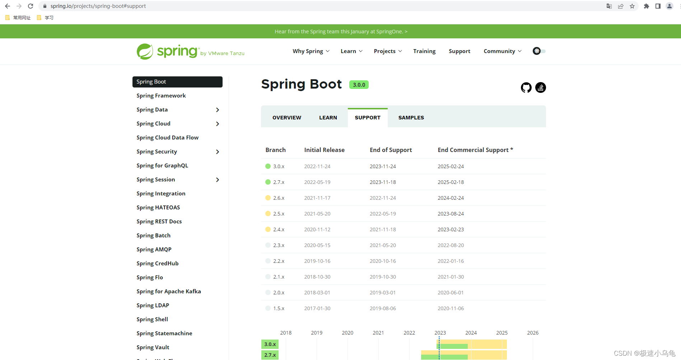Open Spring Shell in the sidebar
The image size is (681, 360).
click(152, 319)
